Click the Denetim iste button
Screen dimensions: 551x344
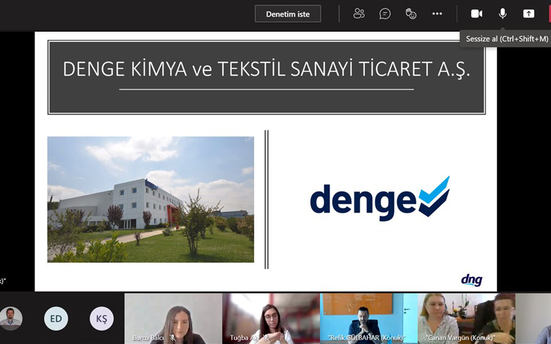pyautogui.click(x=288, y=14)
